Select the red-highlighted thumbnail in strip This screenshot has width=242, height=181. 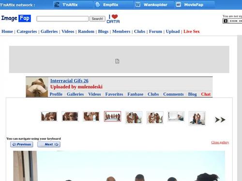coord(112,116)
